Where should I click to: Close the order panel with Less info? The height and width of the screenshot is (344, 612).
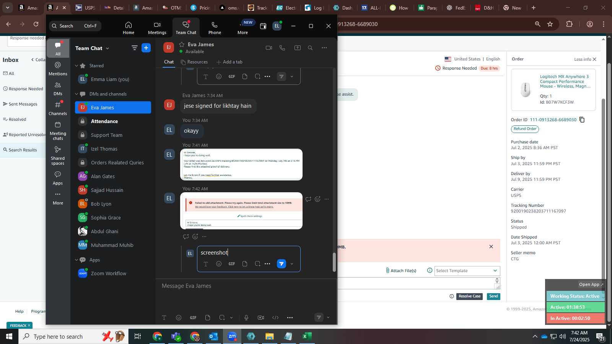(x=585, y=59)
